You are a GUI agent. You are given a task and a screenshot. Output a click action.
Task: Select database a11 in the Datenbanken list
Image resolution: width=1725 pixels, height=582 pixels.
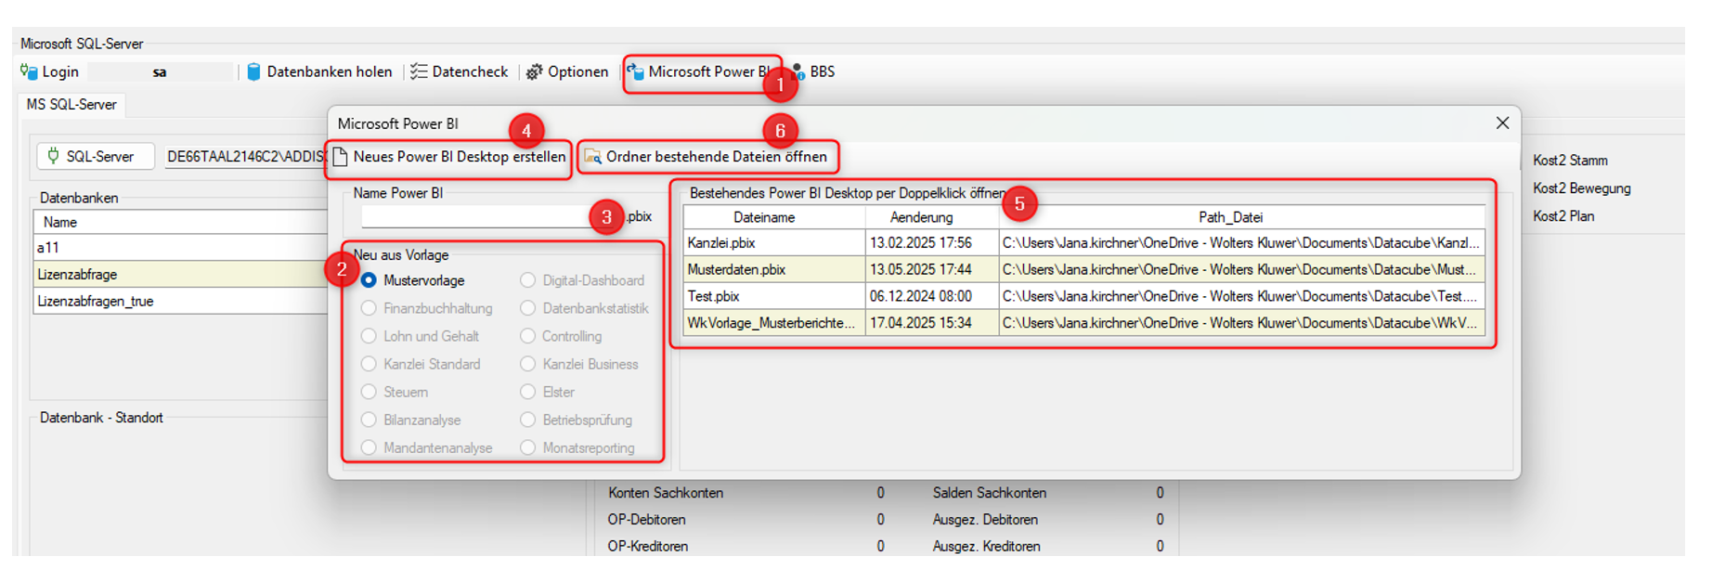tap(181, 248)
